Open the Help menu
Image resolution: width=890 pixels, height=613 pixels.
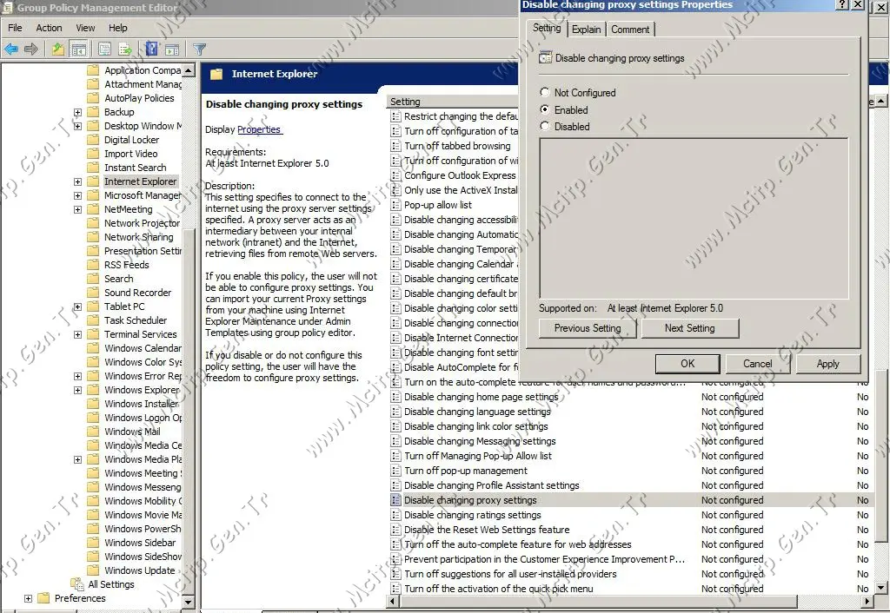pyautogui.click(x=118, y=28)
